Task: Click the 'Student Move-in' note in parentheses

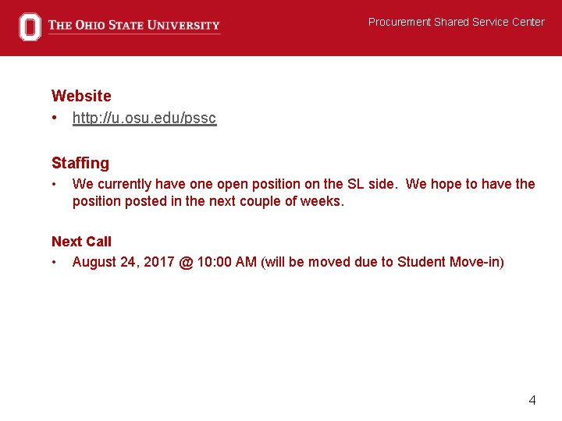Action: (449, 262)
